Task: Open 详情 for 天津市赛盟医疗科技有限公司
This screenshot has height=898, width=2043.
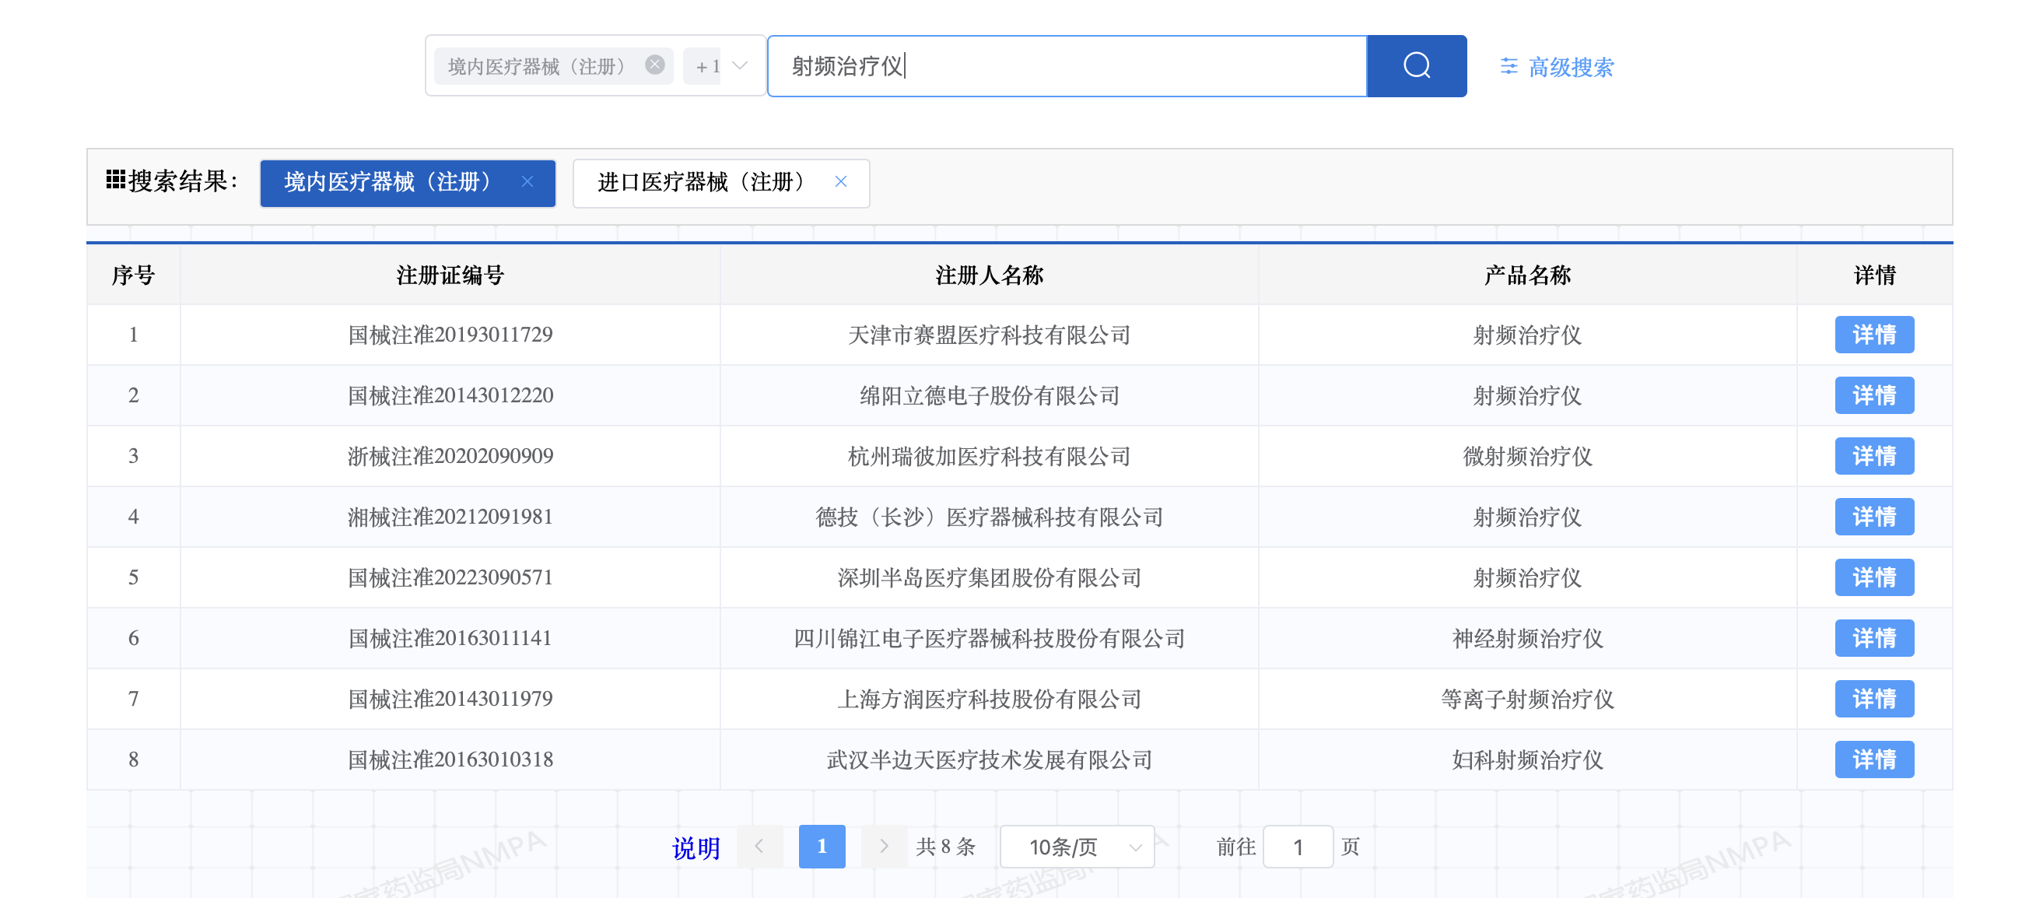Action: pyautogui.click(x=1873, y=335)
